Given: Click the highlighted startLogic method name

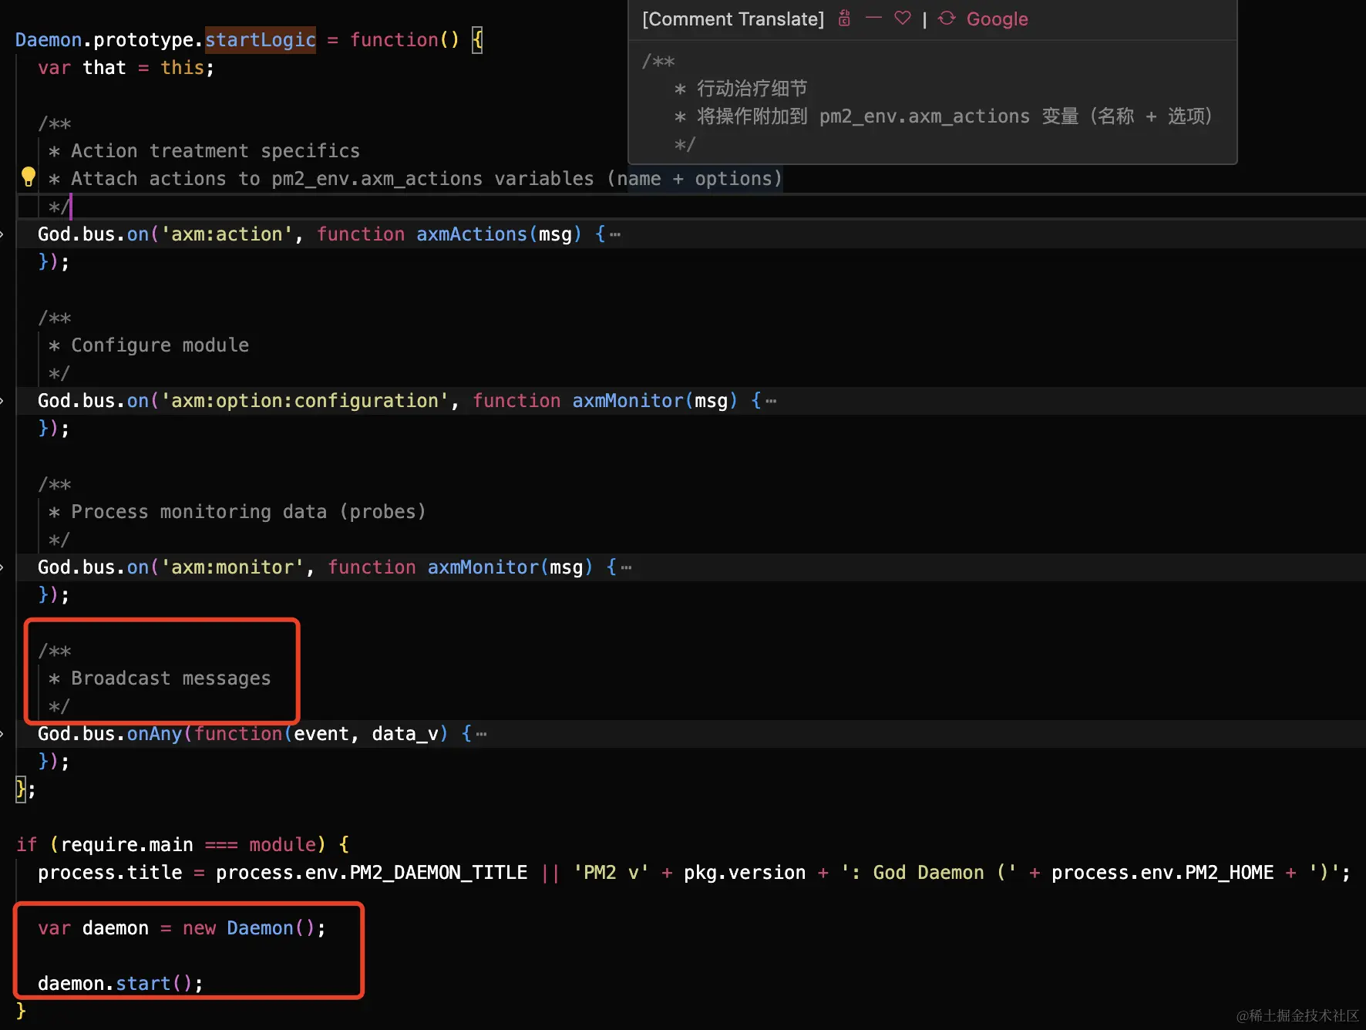Looking at the screenshot, I should coord(261,40).
